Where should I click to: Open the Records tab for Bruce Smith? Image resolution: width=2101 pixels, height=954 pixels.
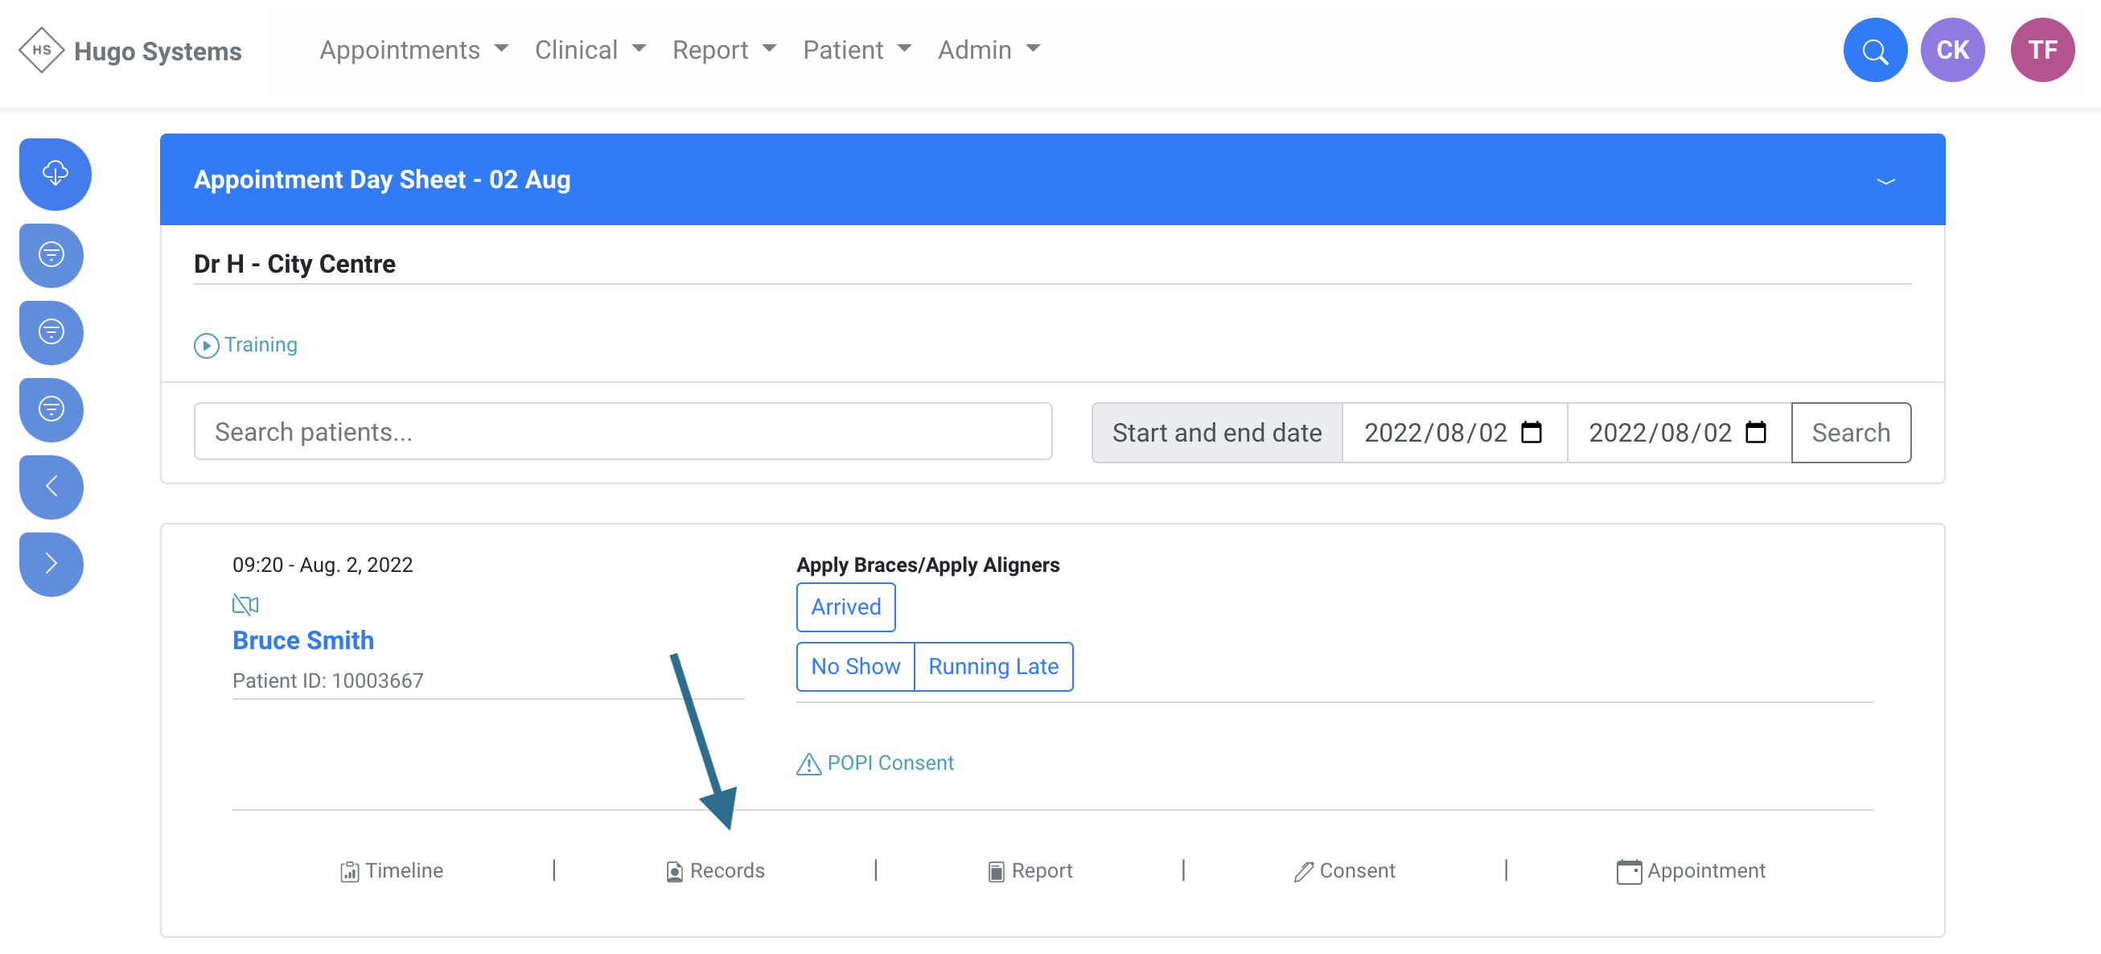tap(715, 870)
